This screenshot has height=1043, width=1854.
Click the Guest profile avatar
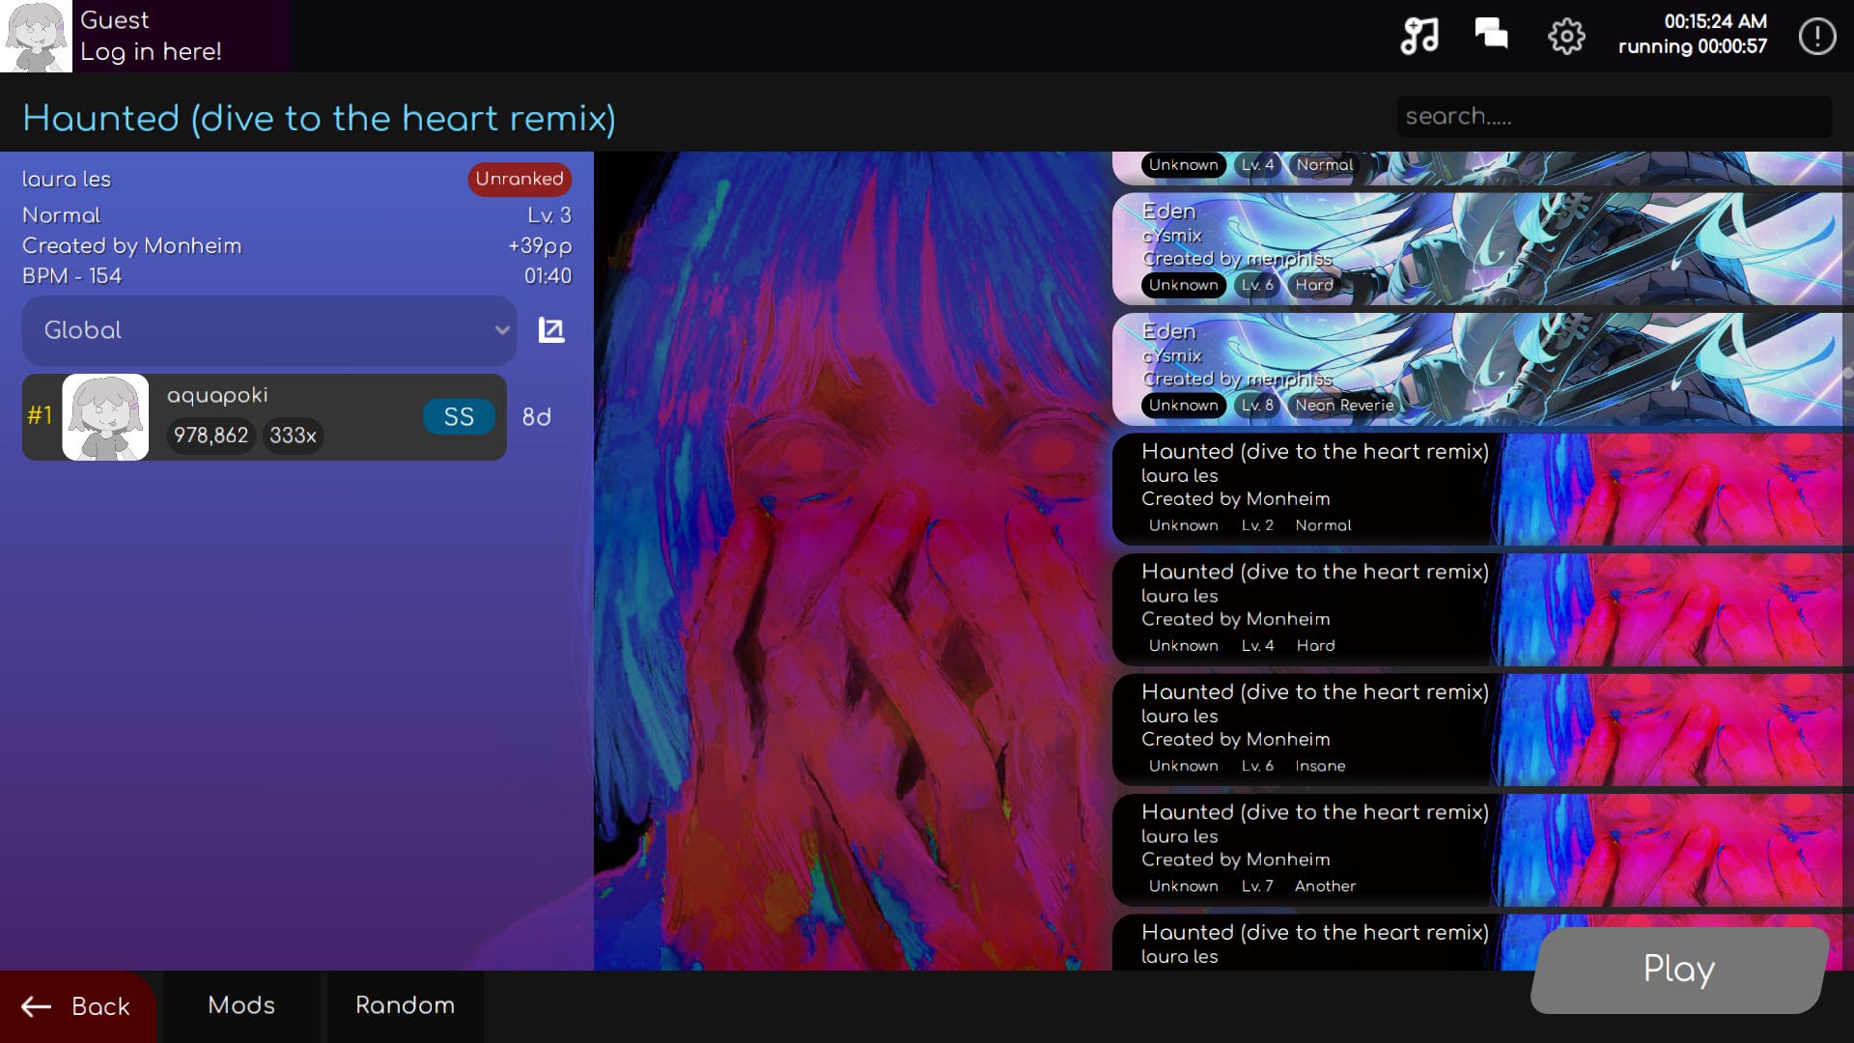(36, 36)
